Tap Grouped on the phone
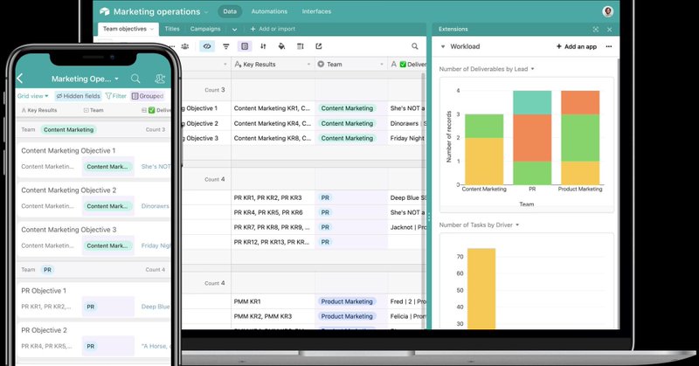 point(148,96)
